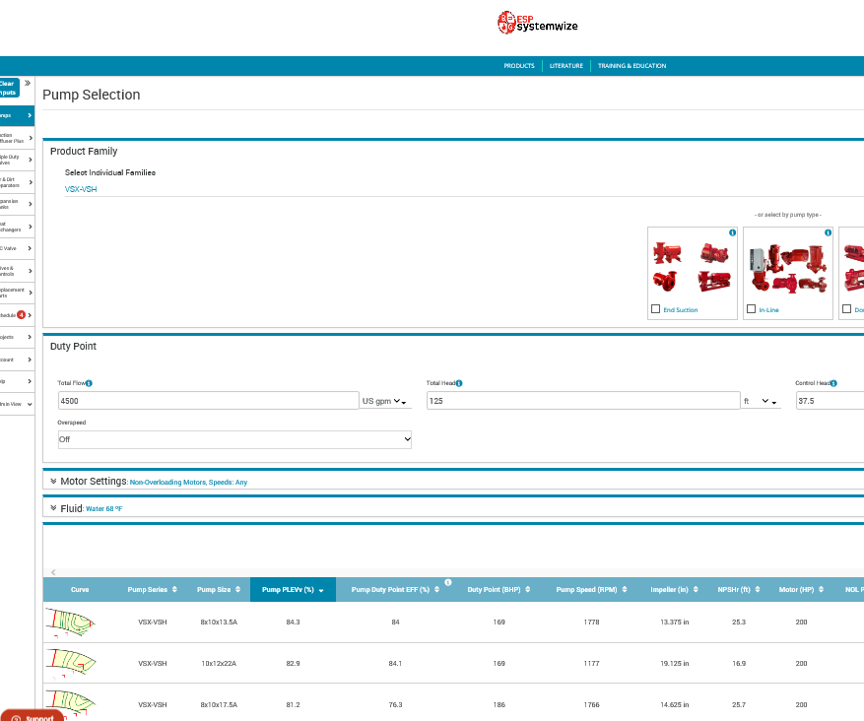Image resolution: width=864 pixels, height=721 pixels.
Task: Click the Total Head field containing 125
Action: tap(583, 401)
